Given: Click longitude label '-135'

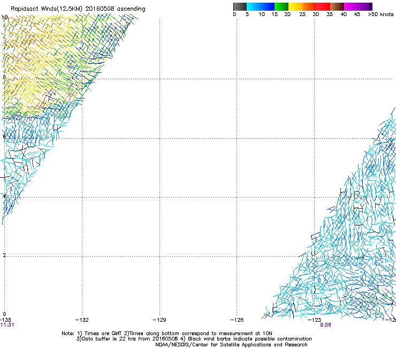Looking at the screenshot, I should tap(5, 320).
